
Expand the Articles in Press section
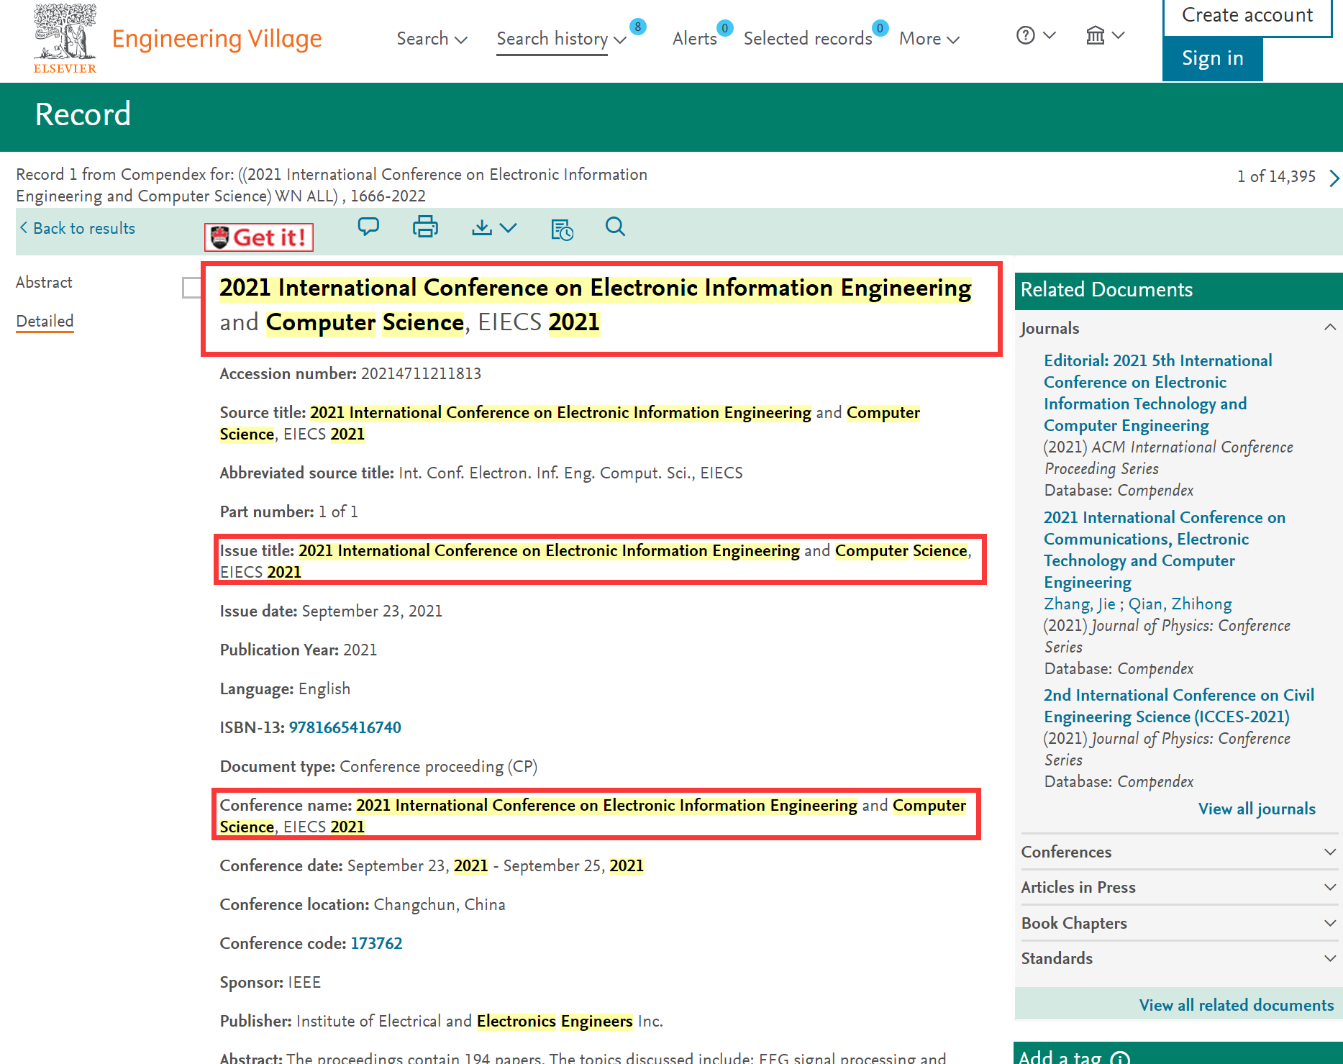point(1178,887)
